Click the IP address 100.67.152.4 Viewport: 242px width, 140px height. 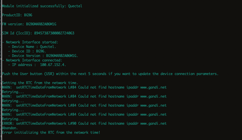[53, 65]
